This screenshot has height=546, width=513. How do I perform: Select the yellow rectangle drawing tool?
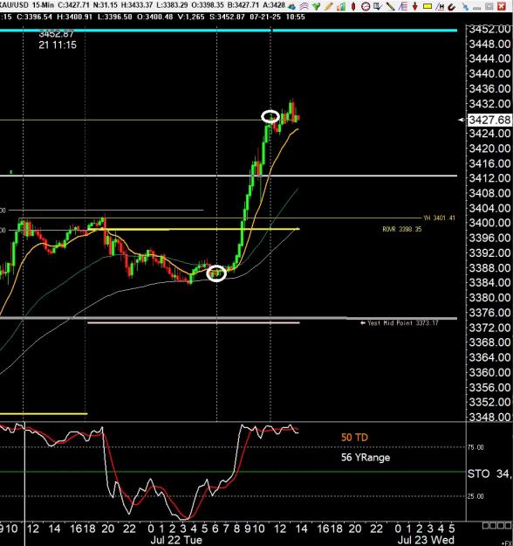pos(427,6)
